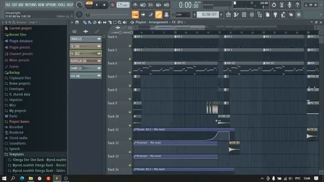Toggle magnet snap in playlist toolbar
This screenshot has height=182, width=324.
77,22
